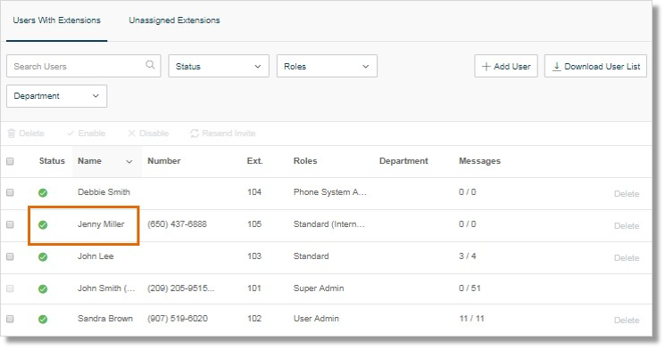Switch to the Unassigned Extensions tab
Viewport: 665px width, 349px height.
174,20
